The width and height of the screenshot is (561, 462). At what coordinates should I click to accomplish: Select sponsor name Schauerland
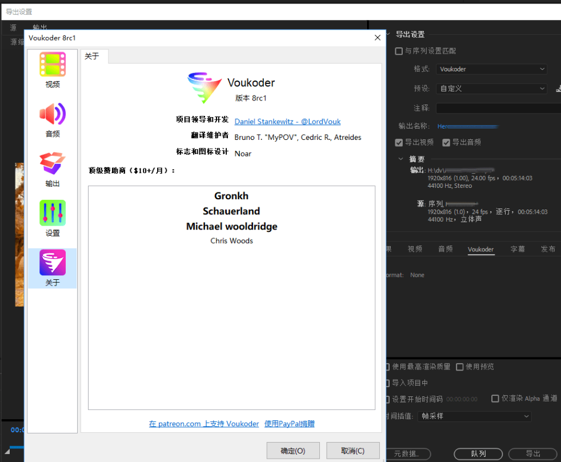(x=231, y=211)
